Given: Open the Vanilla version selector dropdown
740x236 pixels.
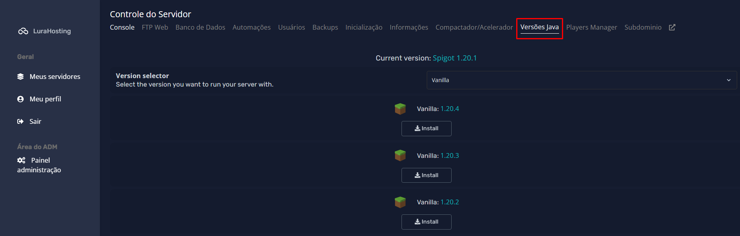Looking at the screenshot, I should (x=582, y=80).
